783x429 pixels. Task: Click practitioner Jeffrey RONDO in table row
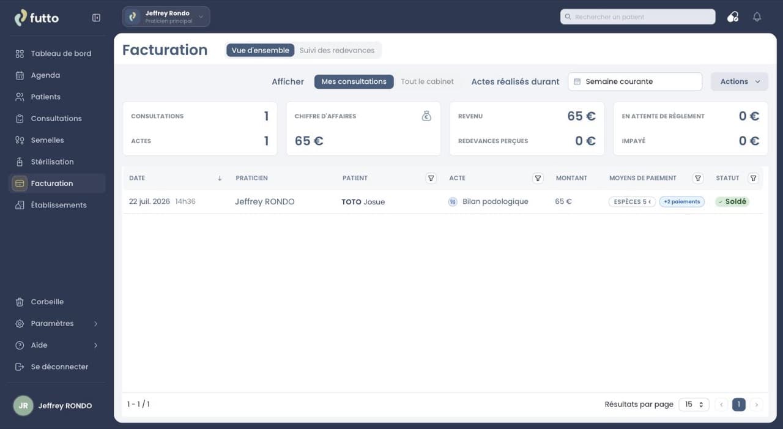[265, 201]
